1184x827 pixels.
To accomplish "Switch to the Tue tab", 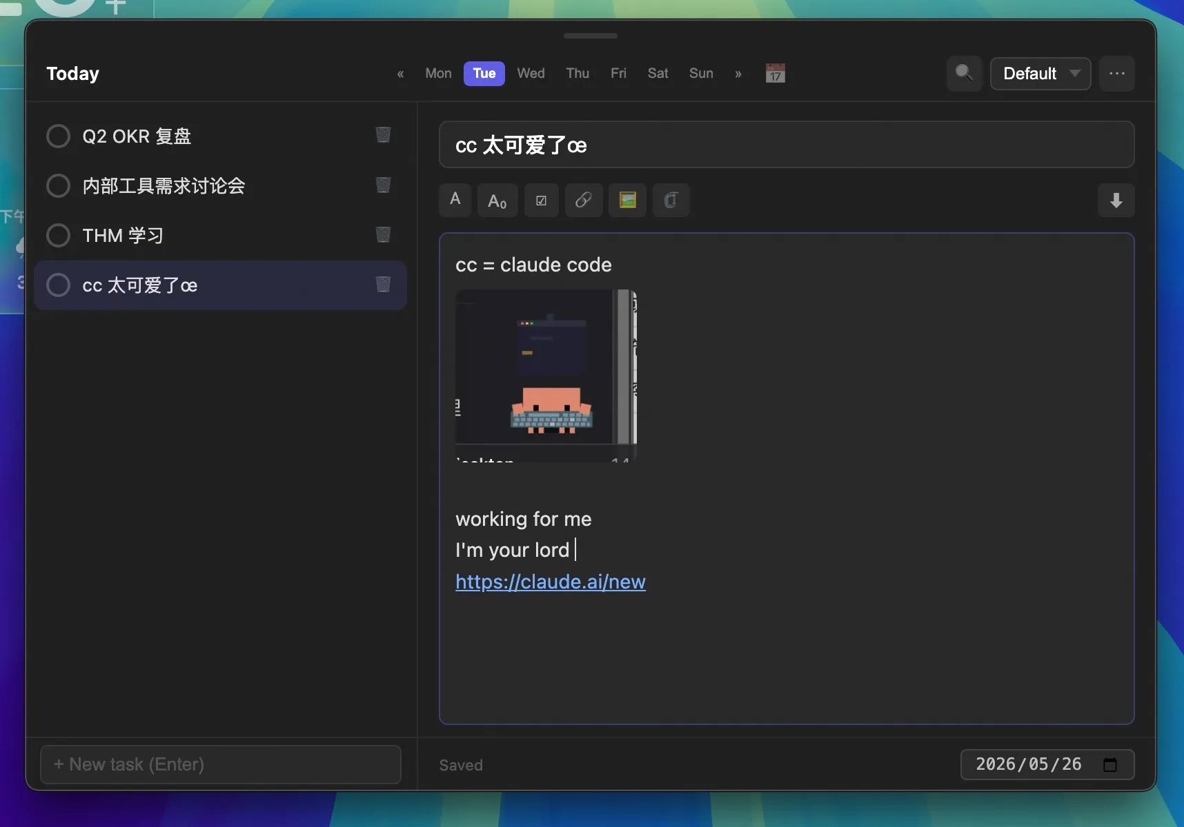I will click(x=484, y=74).
